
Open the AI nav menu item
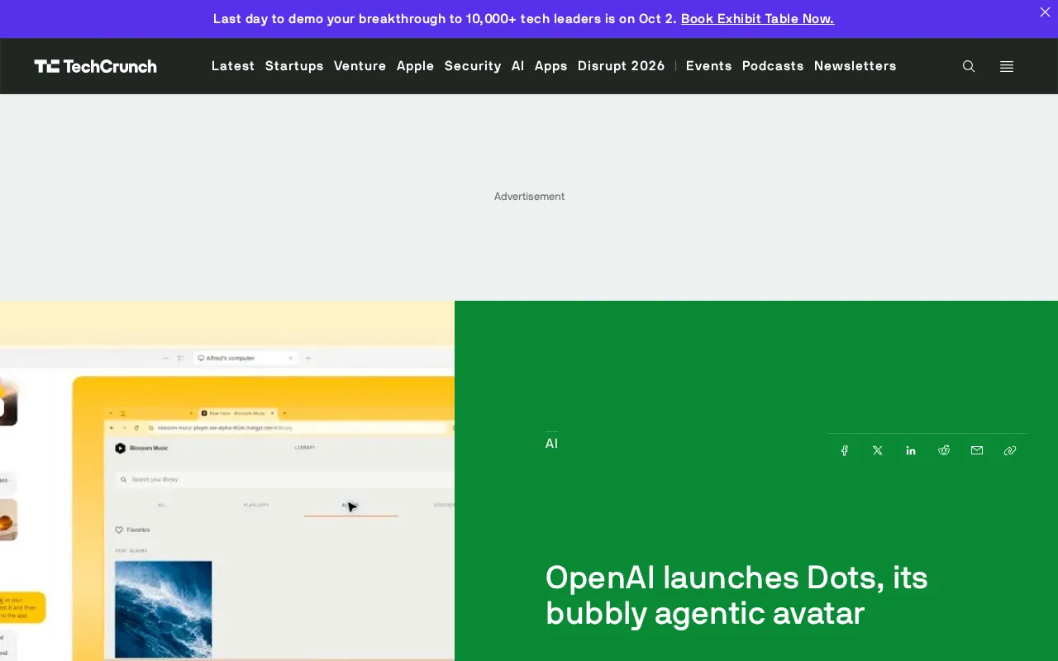click(x=518, y=66)
